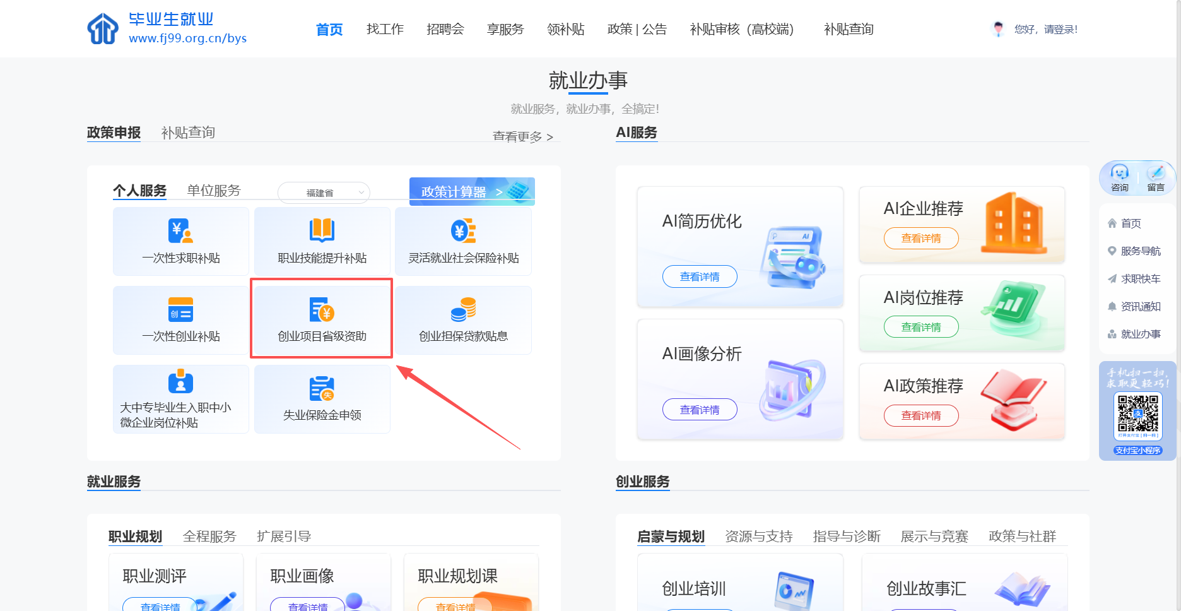1181x611 pixels.
Task: Switch to the 单位服务 tab
Action: [x=214, y=191]
